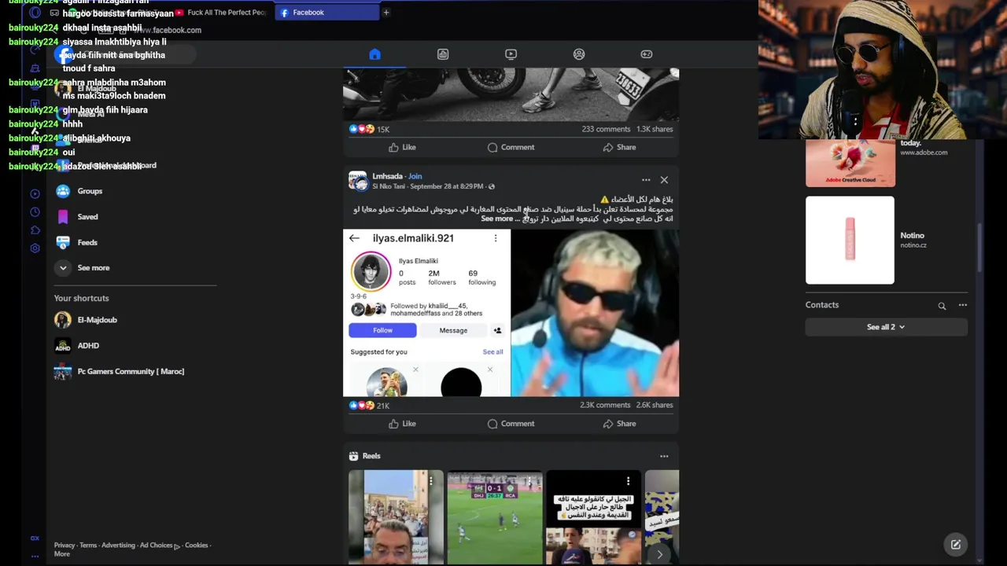Open the Profile/Friends circle tab

coord(579,54)
